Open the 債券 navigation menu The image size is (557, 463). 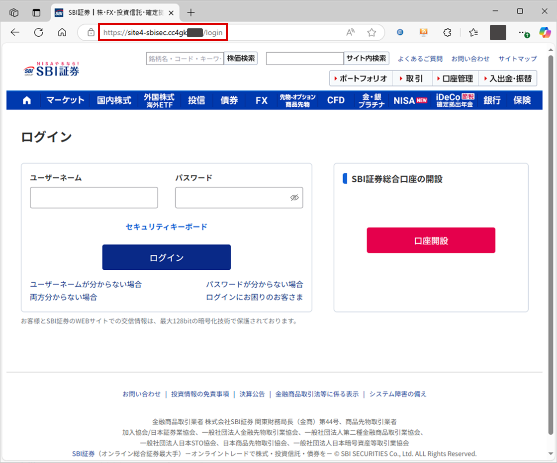click(x=229, y=100)
